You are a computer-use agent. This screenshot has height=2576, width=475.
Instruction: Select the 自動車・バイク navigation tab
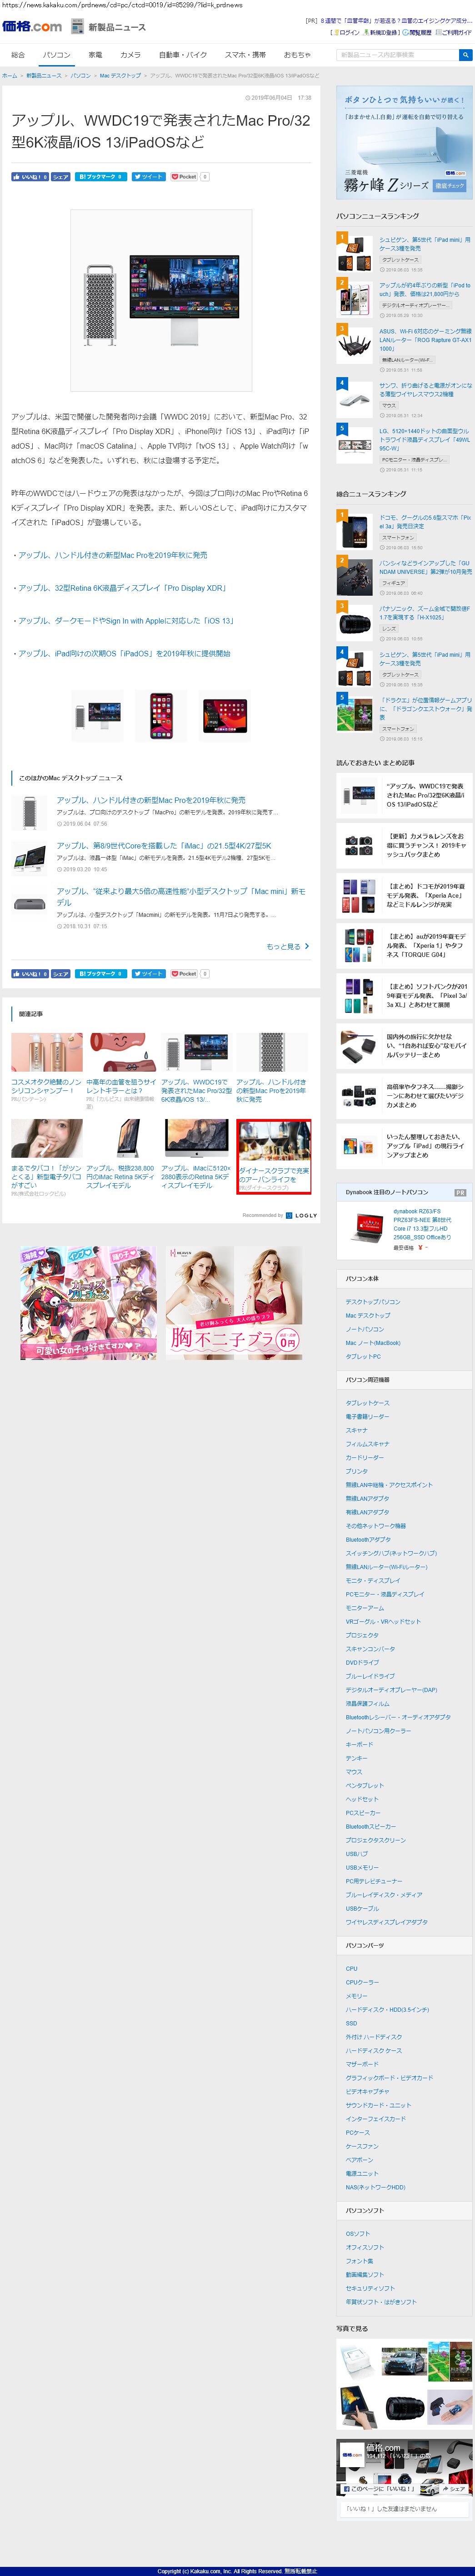(183, 55)
